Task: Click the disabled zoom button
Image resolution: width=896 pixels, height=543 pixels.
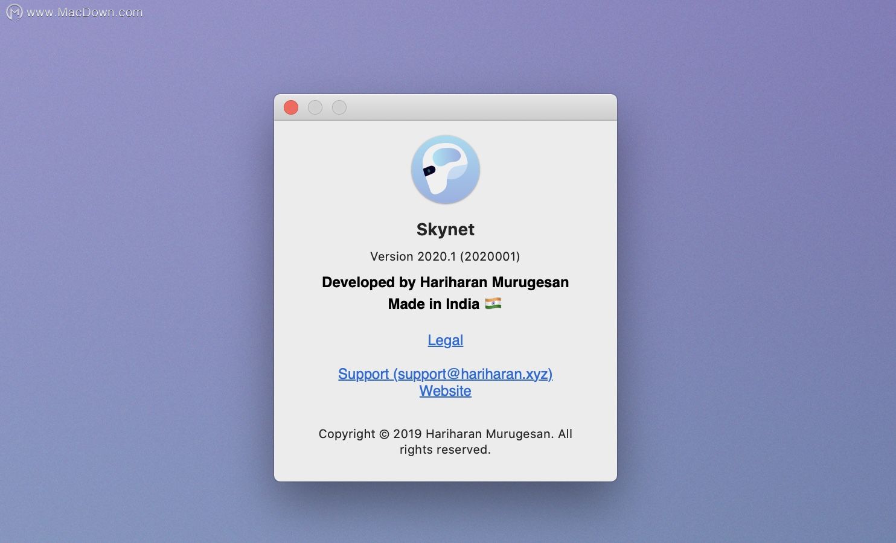Action: [x=339, y=107]
